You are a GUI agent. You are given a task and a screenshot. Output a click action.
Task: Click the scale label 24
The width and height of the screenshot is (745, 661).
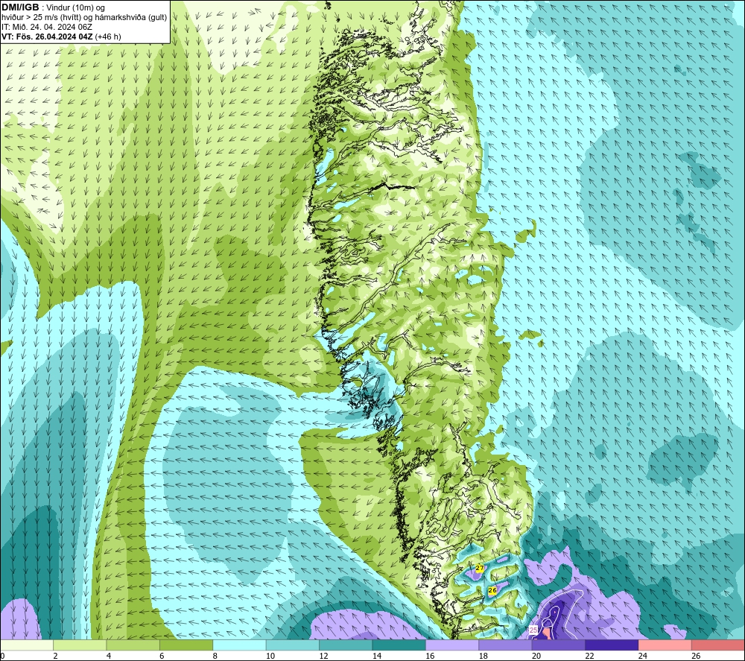click(x=643, y=656)
